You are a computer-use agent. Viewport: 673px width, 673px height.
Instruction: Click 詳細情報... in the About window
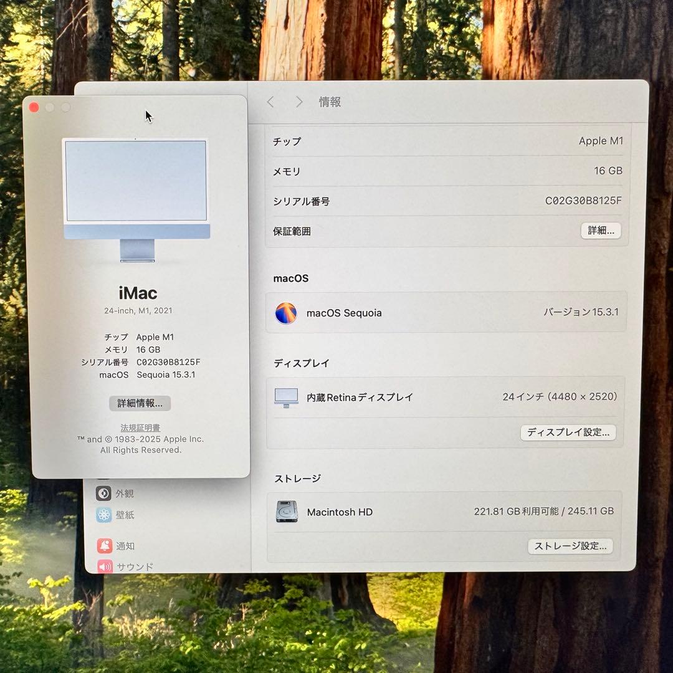140,403
